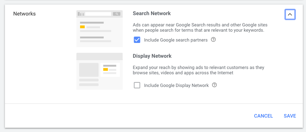The width and height of the screenshot is (306, 132).
Task: Click the CANCEL button
Action: tap(263, 116)
